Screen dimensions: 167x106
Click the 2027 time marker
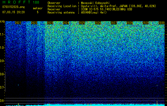[114, 23]
